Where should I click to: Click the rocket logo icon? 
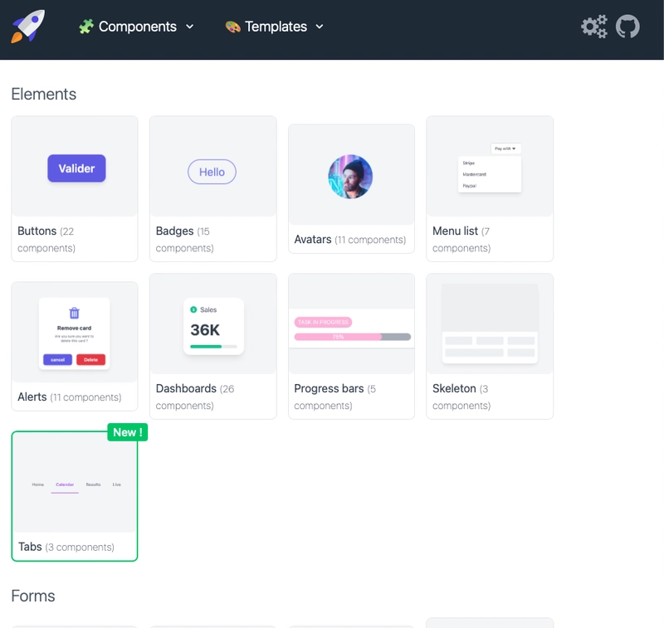click(x=28, y=27)
